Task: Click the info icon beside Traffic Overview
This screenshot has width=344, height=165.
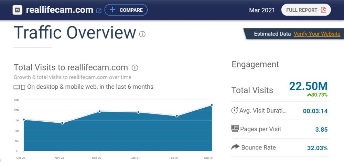Action: 142,34
